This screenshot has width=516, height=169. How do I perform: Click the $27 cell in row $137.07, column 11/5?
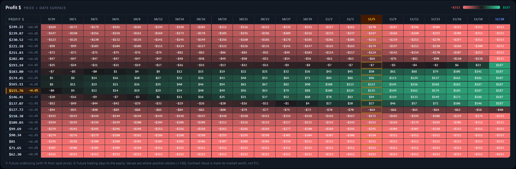[371, 104]
